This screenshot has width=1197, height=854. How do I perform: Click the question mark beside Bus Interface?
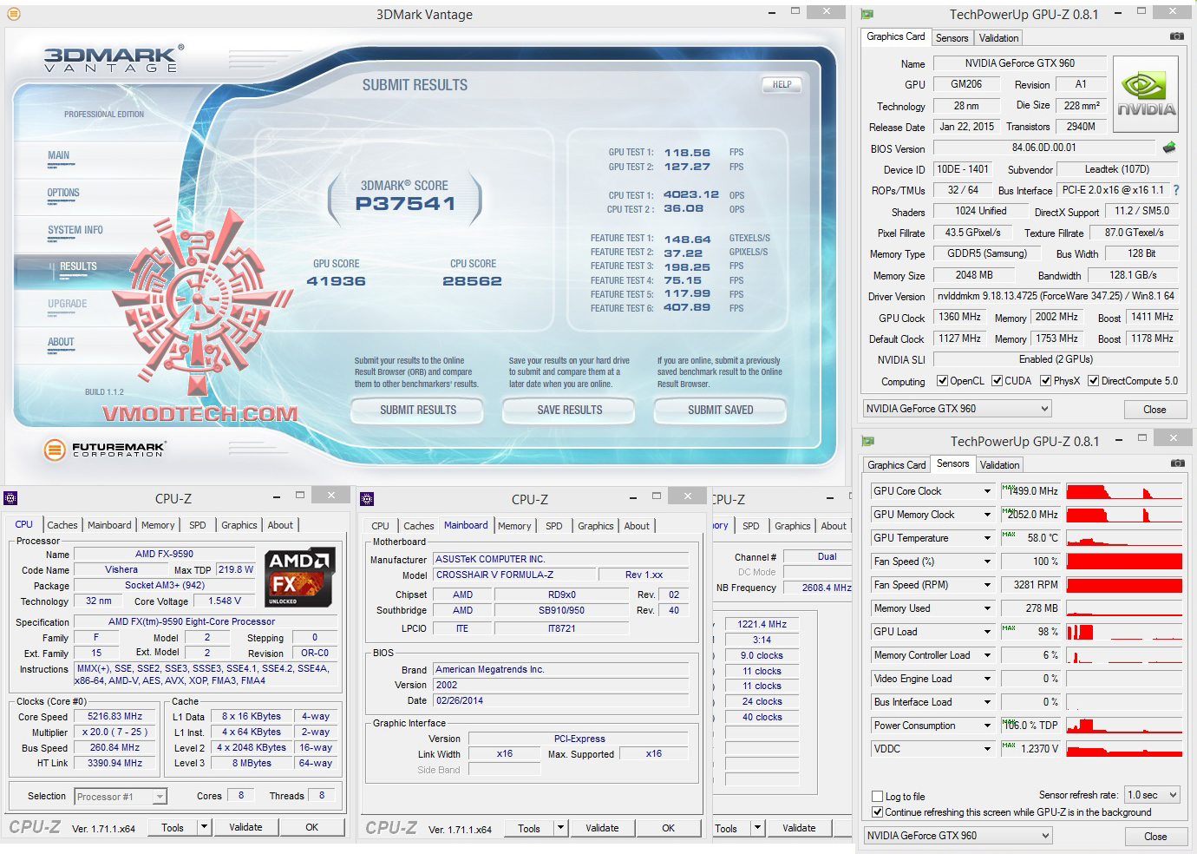(x=1176, y=190)
